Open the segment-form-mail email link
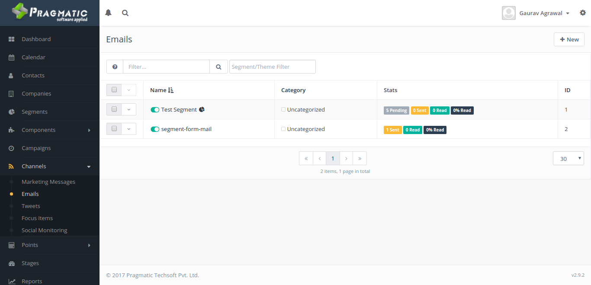Viewport: 591px width, 285px height. click(186, 129)
